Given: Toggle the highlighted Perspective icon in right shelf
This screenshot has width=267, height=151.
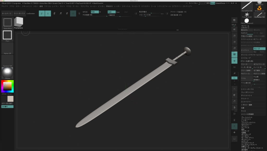Looking at the screenshot, I should (234, 55).
